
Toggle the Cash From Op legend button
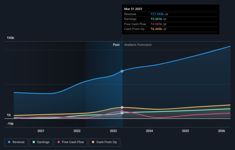(104, 142)
